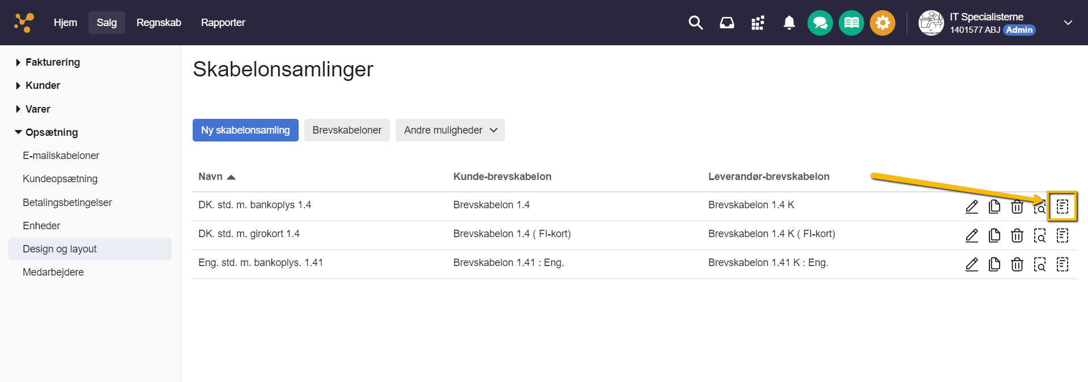1088x382 pixels.
Task: Click highlighted document icon on first row
Action: pos(1062,207)
